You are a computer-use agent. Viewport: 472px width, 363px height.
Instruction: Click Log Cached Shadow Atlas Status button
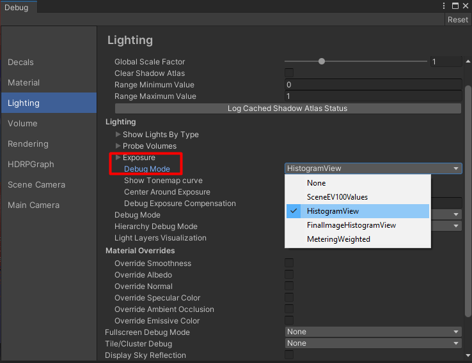tap(288, 108)
